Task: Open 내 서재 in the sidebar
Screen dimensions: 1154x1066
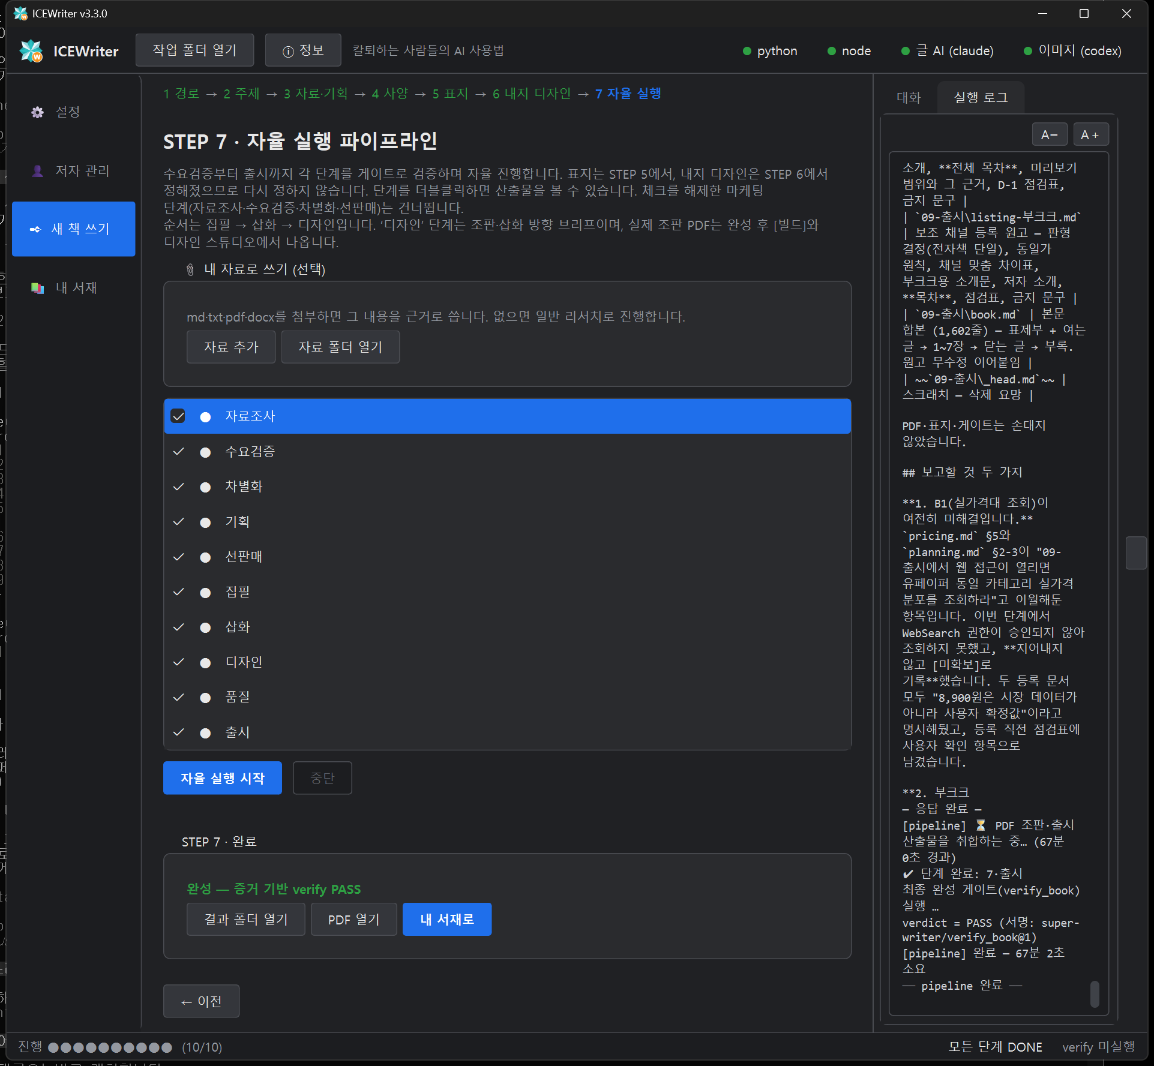Action: [x=73, y=288]
